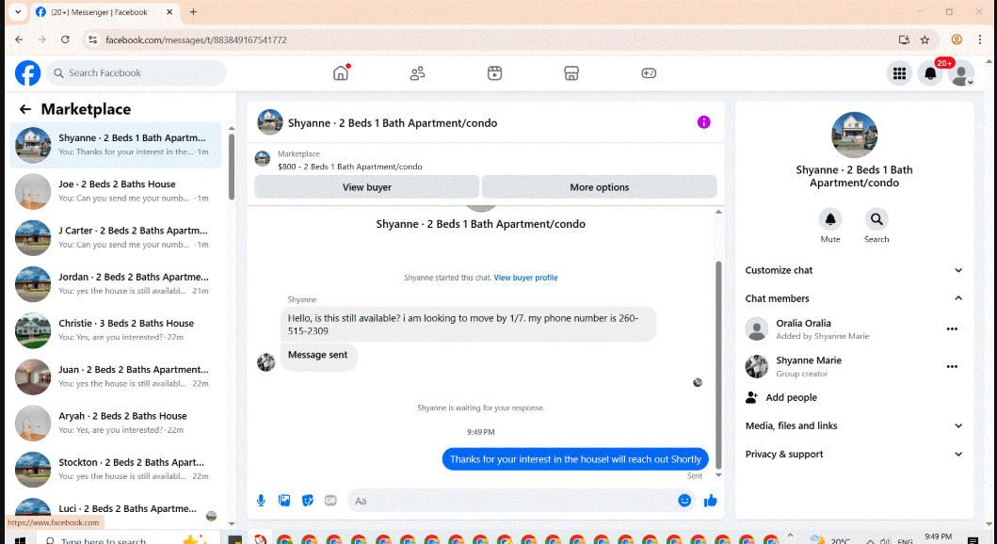Open Shyanne 2 Beds 1 Bath conversation
The width and height of the screenshot is (997, 544).
pyautogui.click(x=116, y=144)
